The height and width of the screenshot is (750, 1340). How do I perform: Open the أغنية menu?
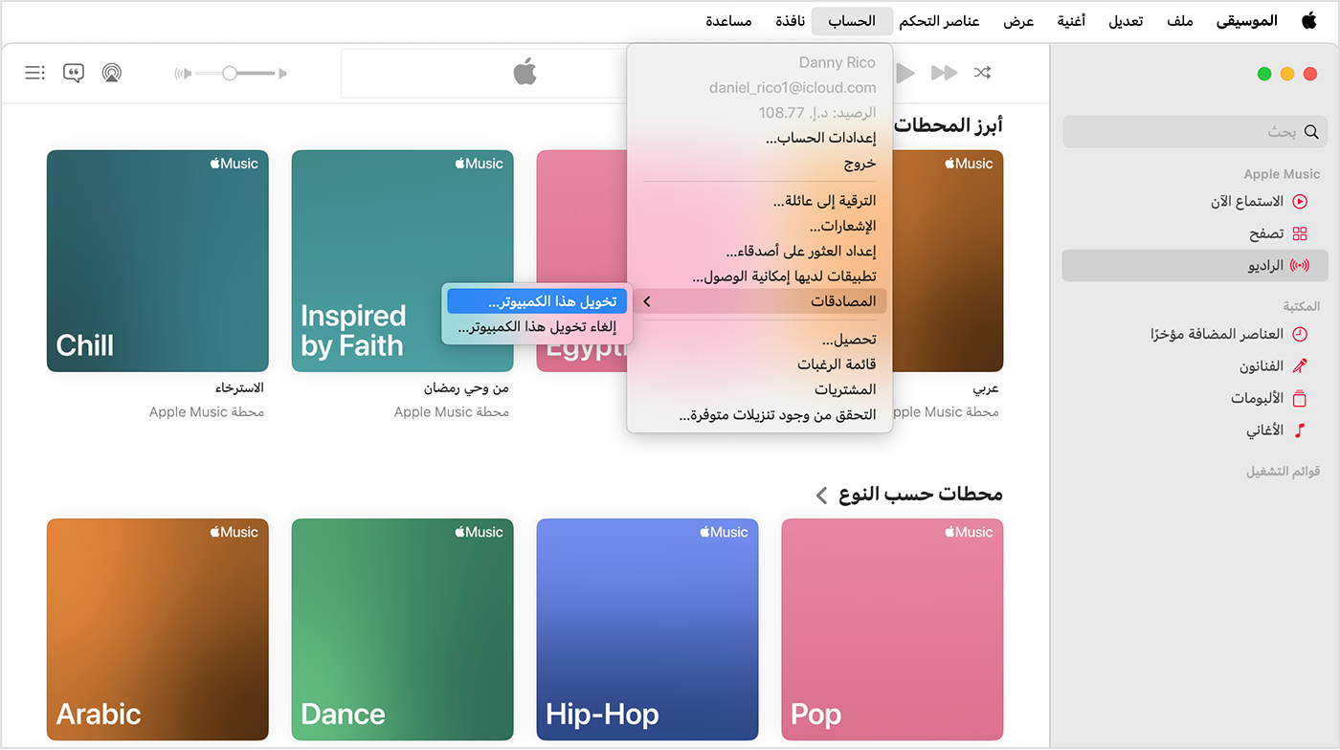(1070, 20)
